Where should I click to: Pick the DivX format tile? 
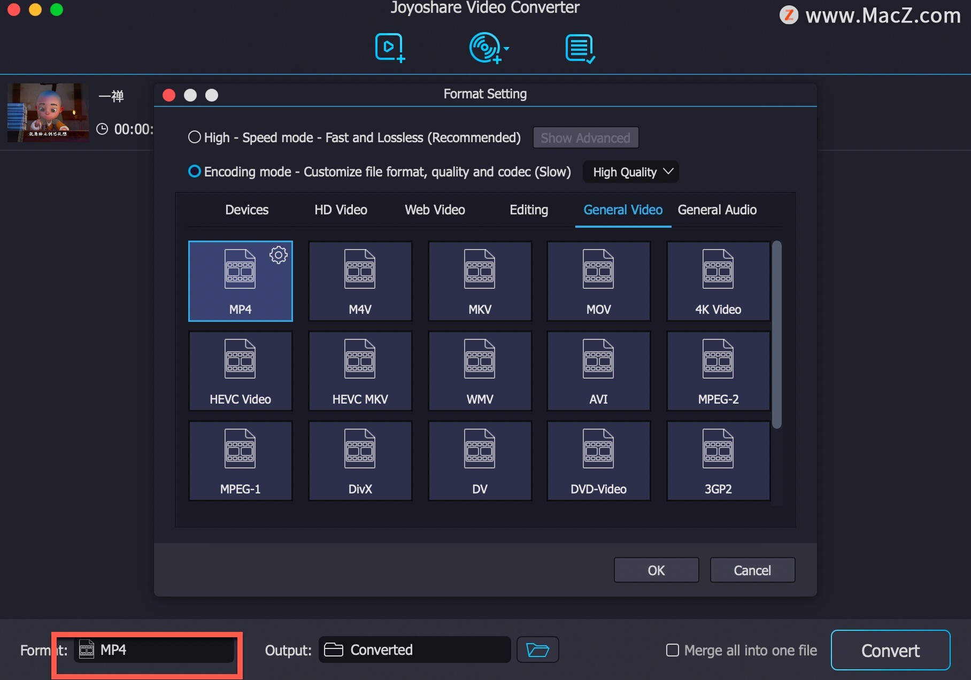(360, 461)
